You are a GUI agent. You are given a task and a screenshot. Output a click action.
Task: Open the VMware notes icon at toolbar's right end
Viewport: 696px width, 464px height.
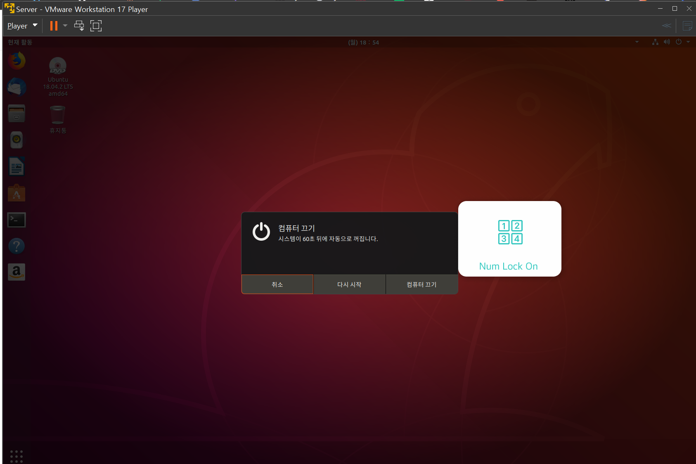pos(687,26)
